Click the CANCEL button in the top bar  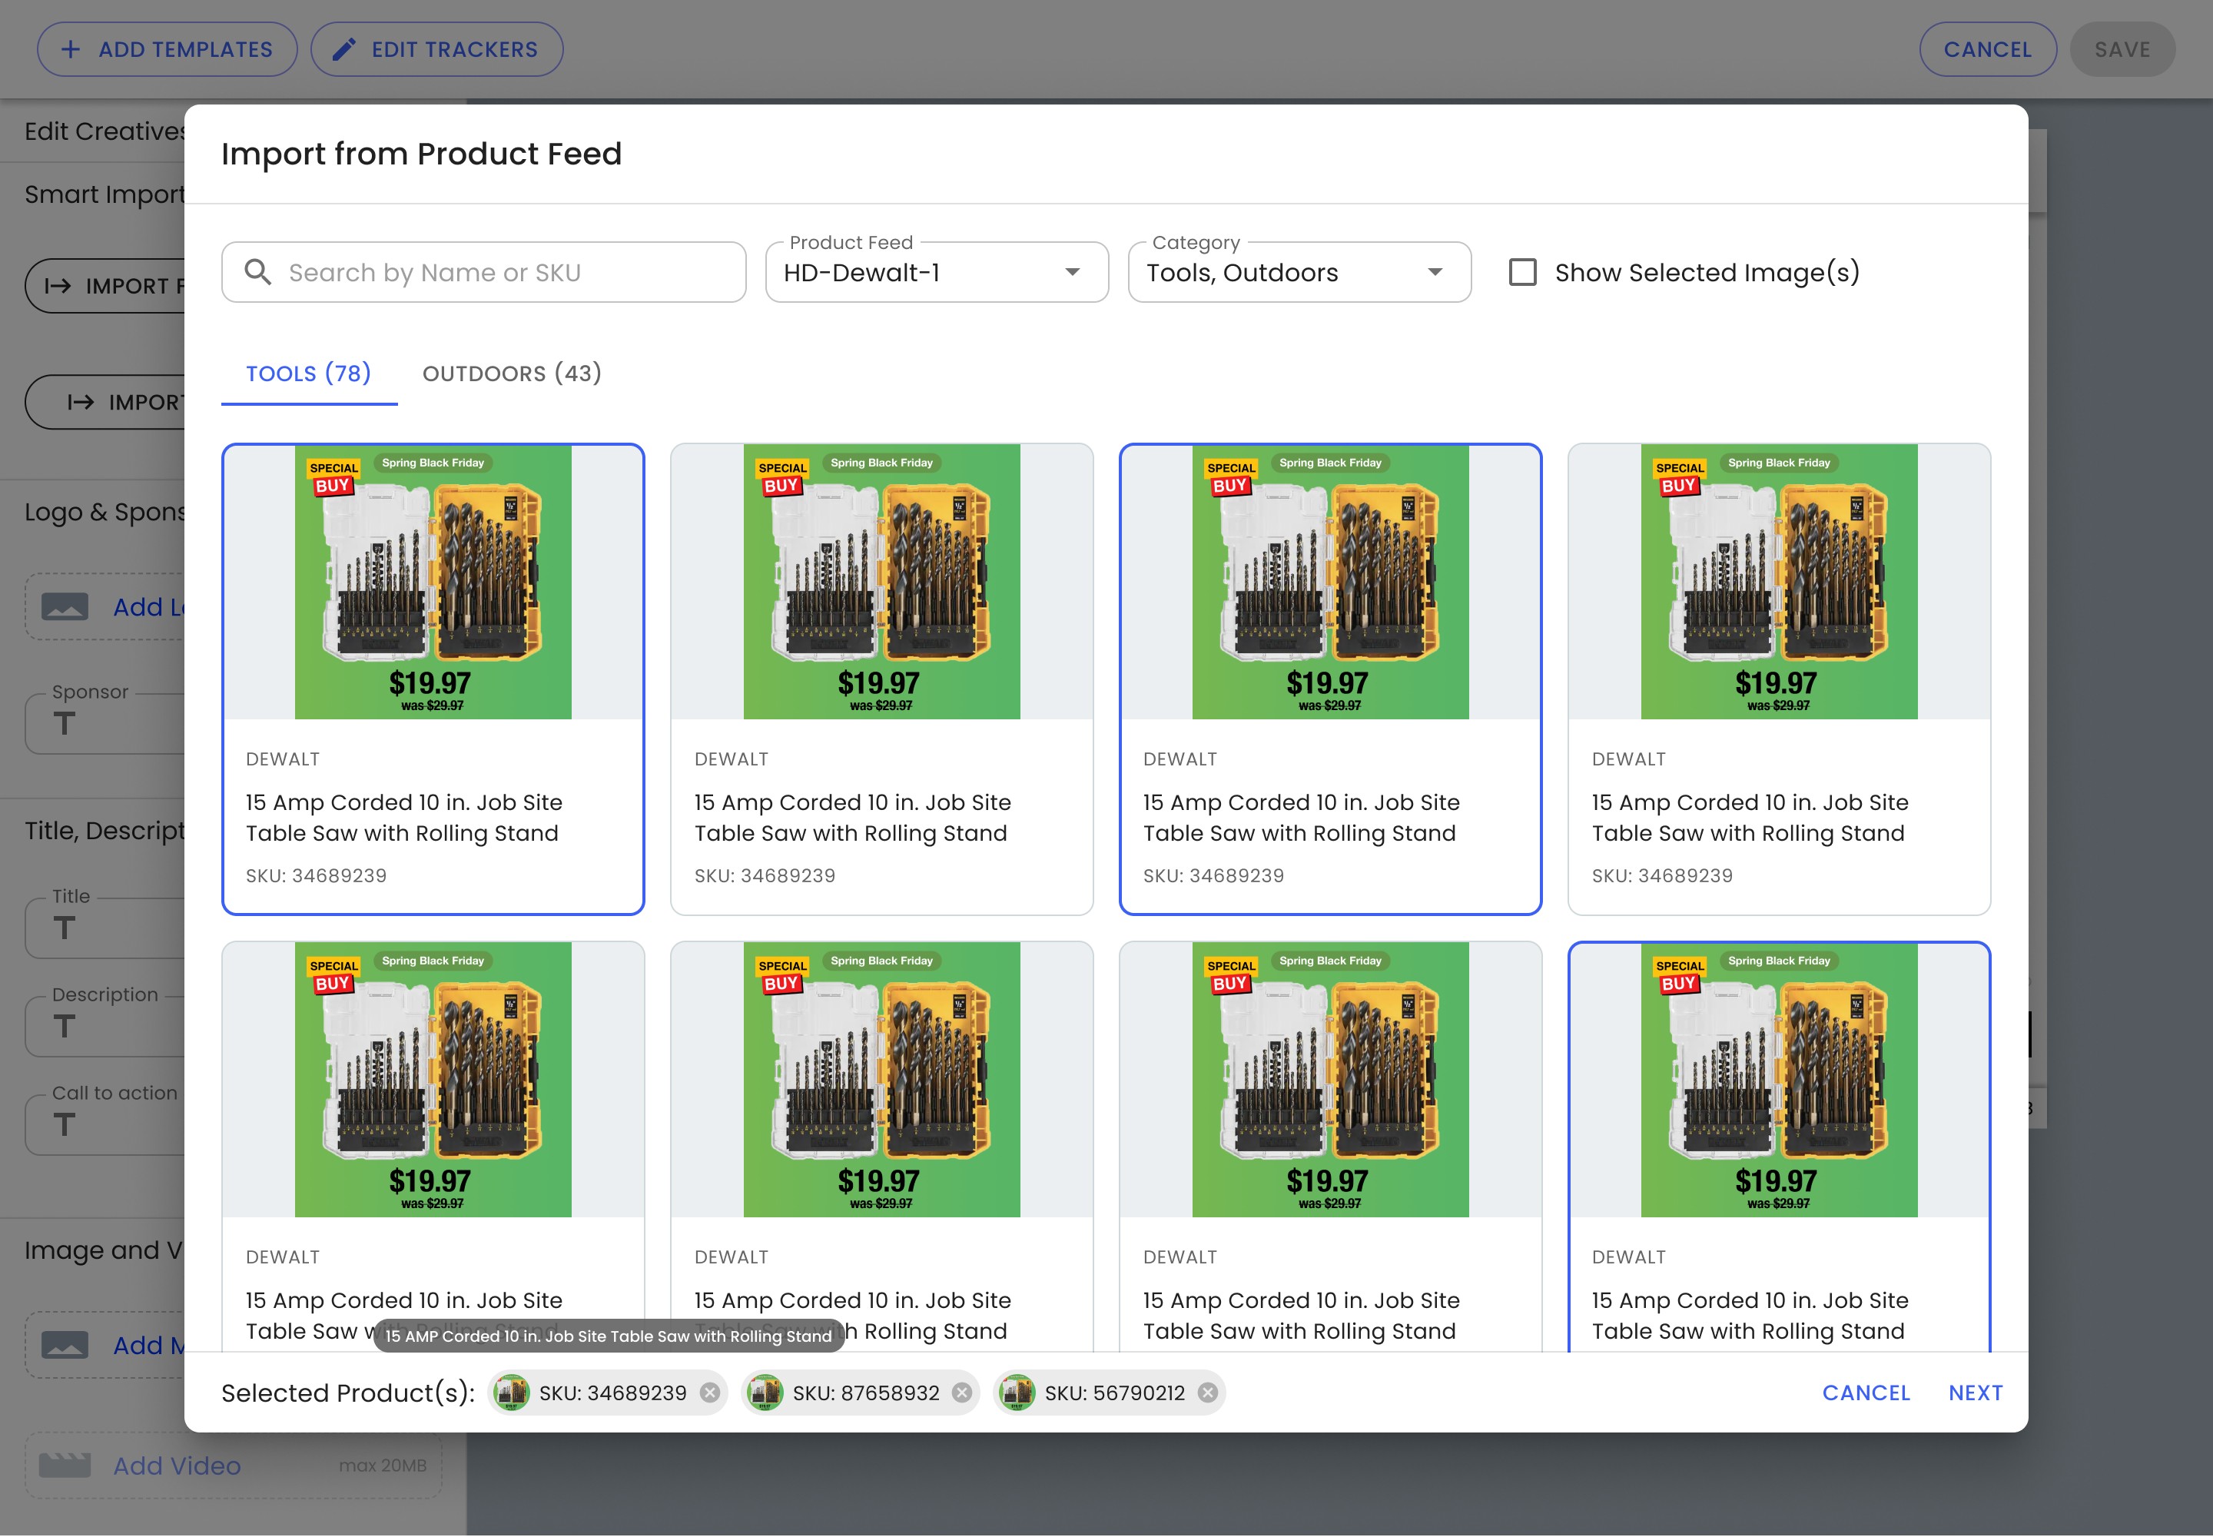pos(1988,49)
